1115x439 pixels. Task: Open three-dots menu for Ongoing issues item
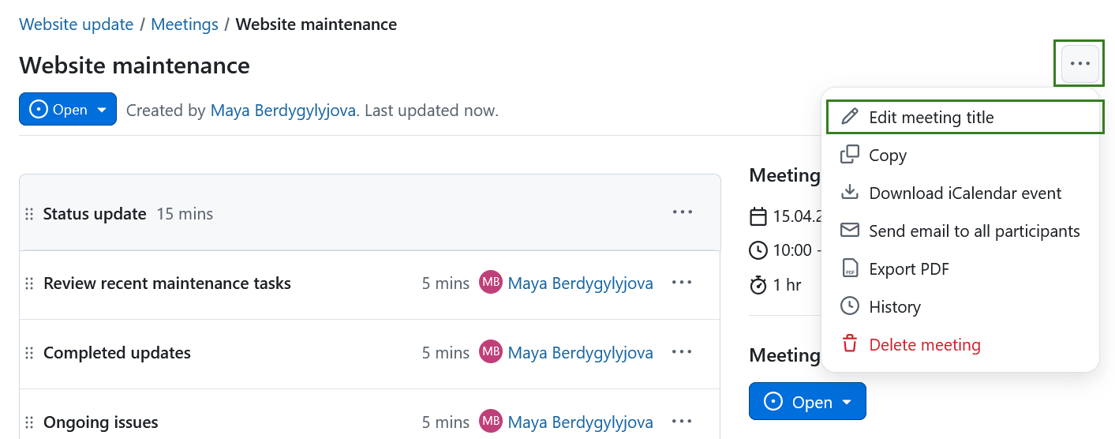[682, 422]
